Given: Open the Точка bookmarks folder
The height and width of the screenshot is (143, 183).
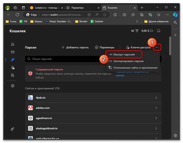Looking at the screenshot, I should 11,22.
